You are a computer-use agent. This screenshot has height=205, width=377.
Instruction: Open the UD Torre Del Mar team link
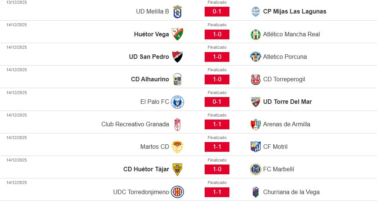point(287,102)
